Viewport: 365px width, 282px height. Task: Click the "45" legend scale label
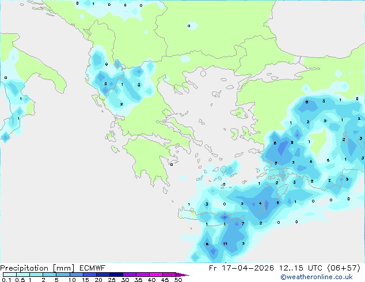point(165,280)
